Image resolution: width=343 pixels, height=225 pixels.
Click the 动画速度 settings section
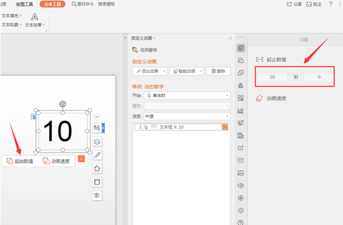pos(271,98)
